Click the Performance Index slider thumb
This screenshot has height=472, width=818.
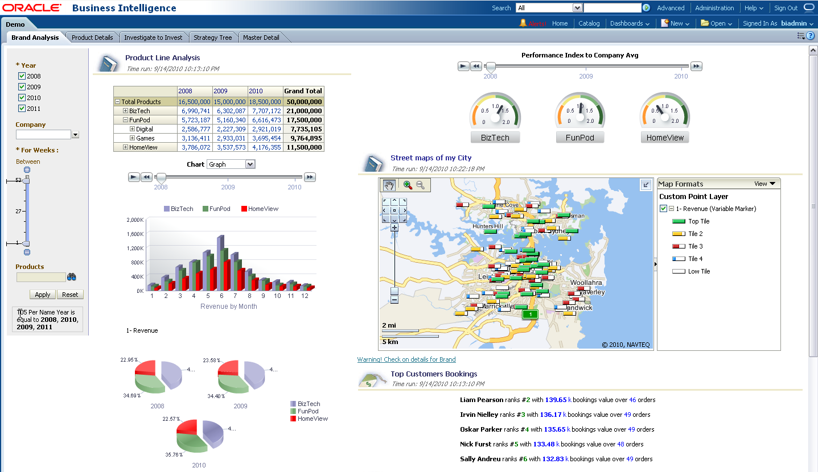490,67
